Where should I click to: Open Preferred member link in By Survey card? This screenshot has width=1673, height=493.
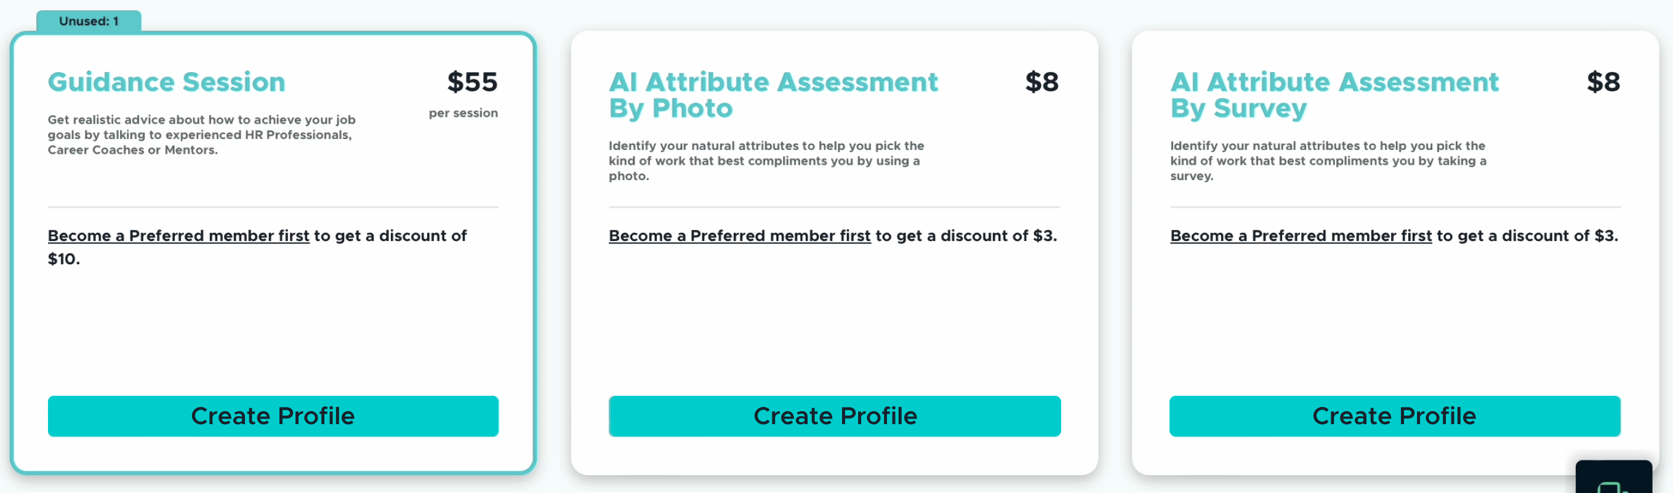coord(1300,235)
